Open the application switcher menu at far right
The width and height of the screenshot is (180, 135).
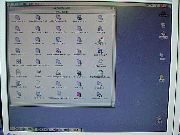coord(167,6)
